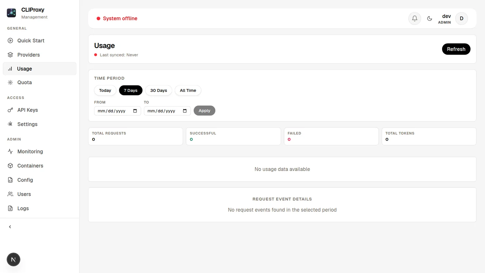Click the Settings gear icon
This screenshot has width=485, height=273.
(x=10, y=124)
